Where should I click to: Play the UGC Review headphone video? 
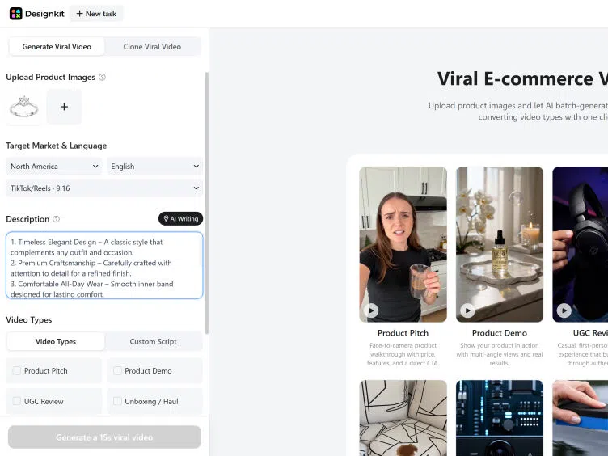pos(564,310)
